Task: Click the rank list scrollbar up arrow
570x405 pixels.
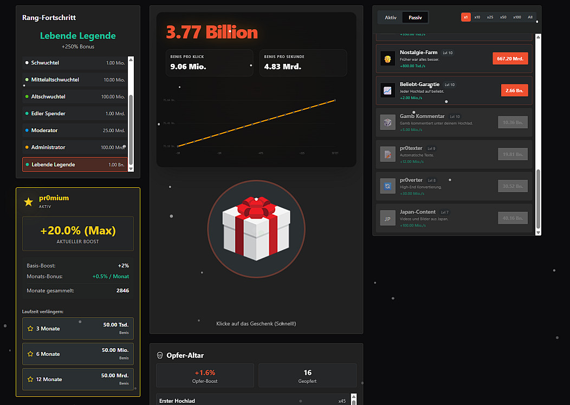Action: 131,60
